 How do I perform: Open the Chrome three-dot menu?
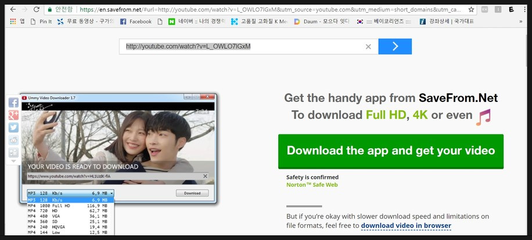click(525, 9)
